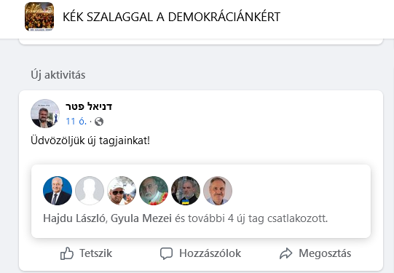
Task: Open the group title KÉK SZALAGGAL A DEMOKRÁCIÁNKÉRT
Action: pos(171,17)
